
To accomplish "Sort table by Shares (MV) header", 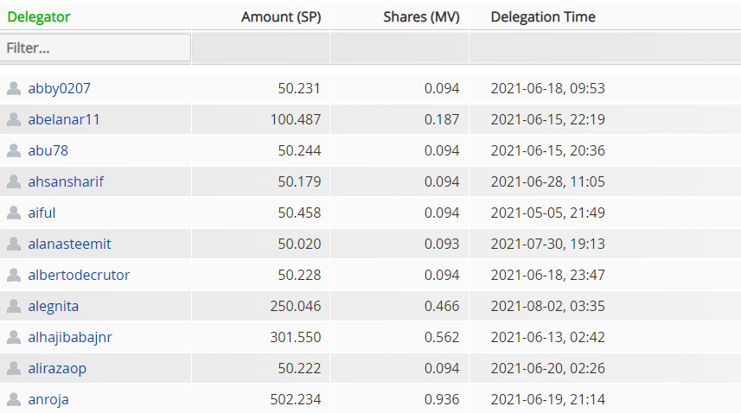I will (x=421, y=17).
